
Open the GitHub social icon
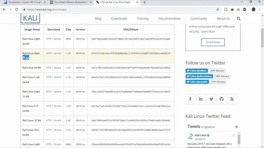coord(222,99)
